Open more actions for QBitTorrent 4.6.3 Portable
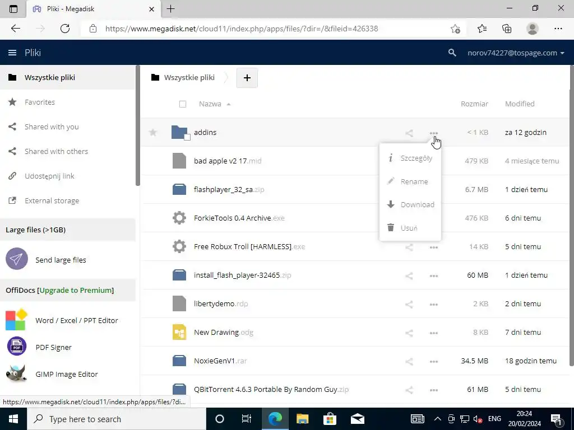This screenshot has height=430, width=574. (x=434, y=390)
